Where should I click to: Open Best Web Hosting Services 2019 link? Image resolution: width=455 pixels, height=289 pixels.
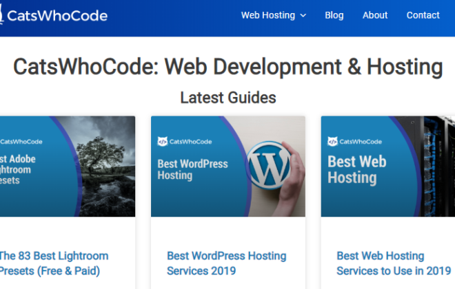pos(394,264)
